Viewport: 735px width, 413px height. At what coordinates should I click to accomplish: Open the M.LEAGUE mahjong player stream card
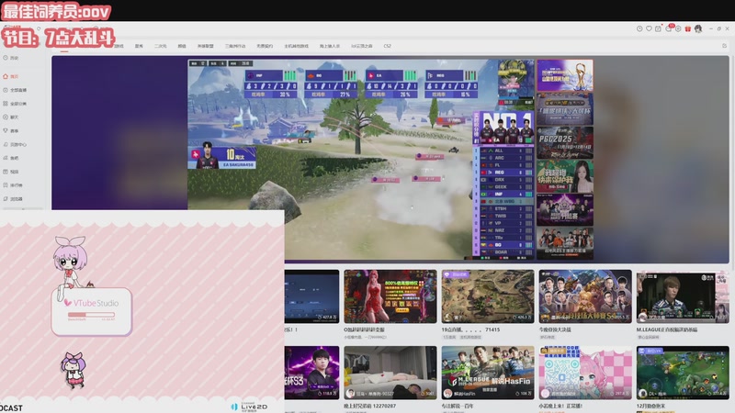tap(683, 296)
